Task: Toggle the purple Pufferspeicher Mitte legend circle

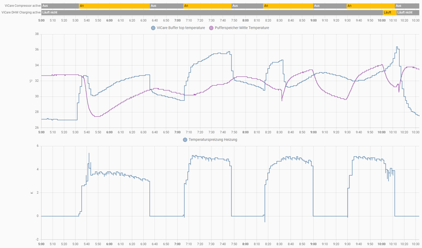Action: [212, 28]
